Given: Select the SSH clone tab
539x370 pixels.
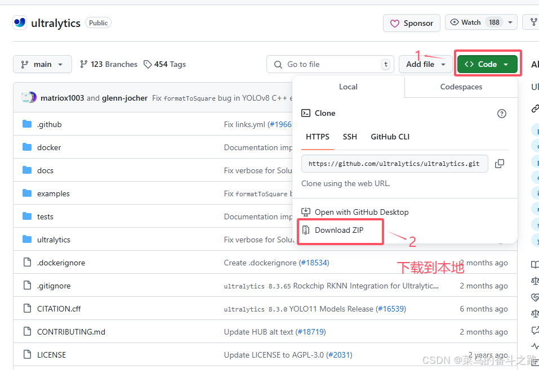Looking at the screenshot, I should (350, 137).
